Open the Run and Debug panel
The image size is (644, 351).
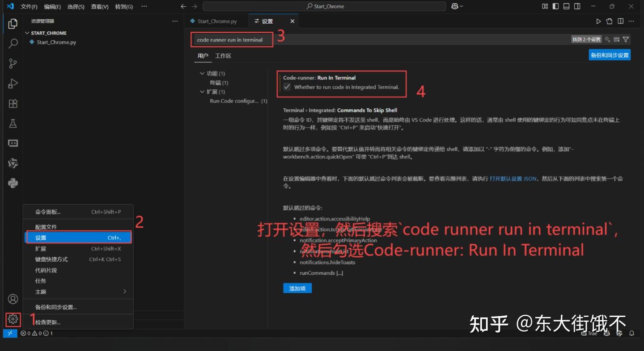coord(12,84)
